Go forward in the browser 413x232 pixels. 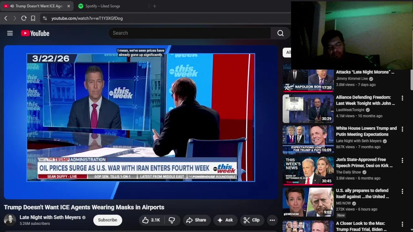[x=15, y=18]
